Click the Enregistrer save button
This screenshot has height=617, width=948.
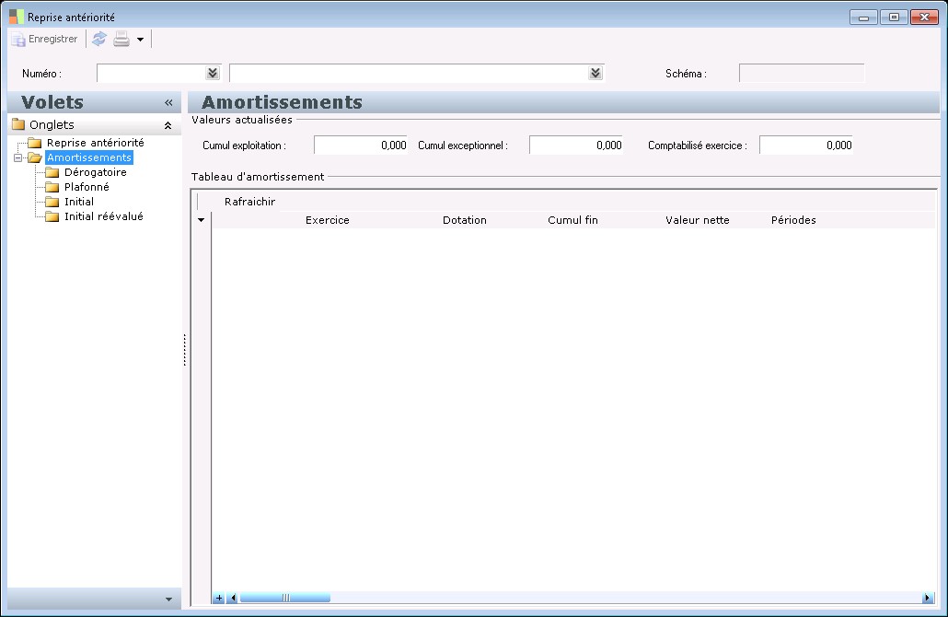45,39
